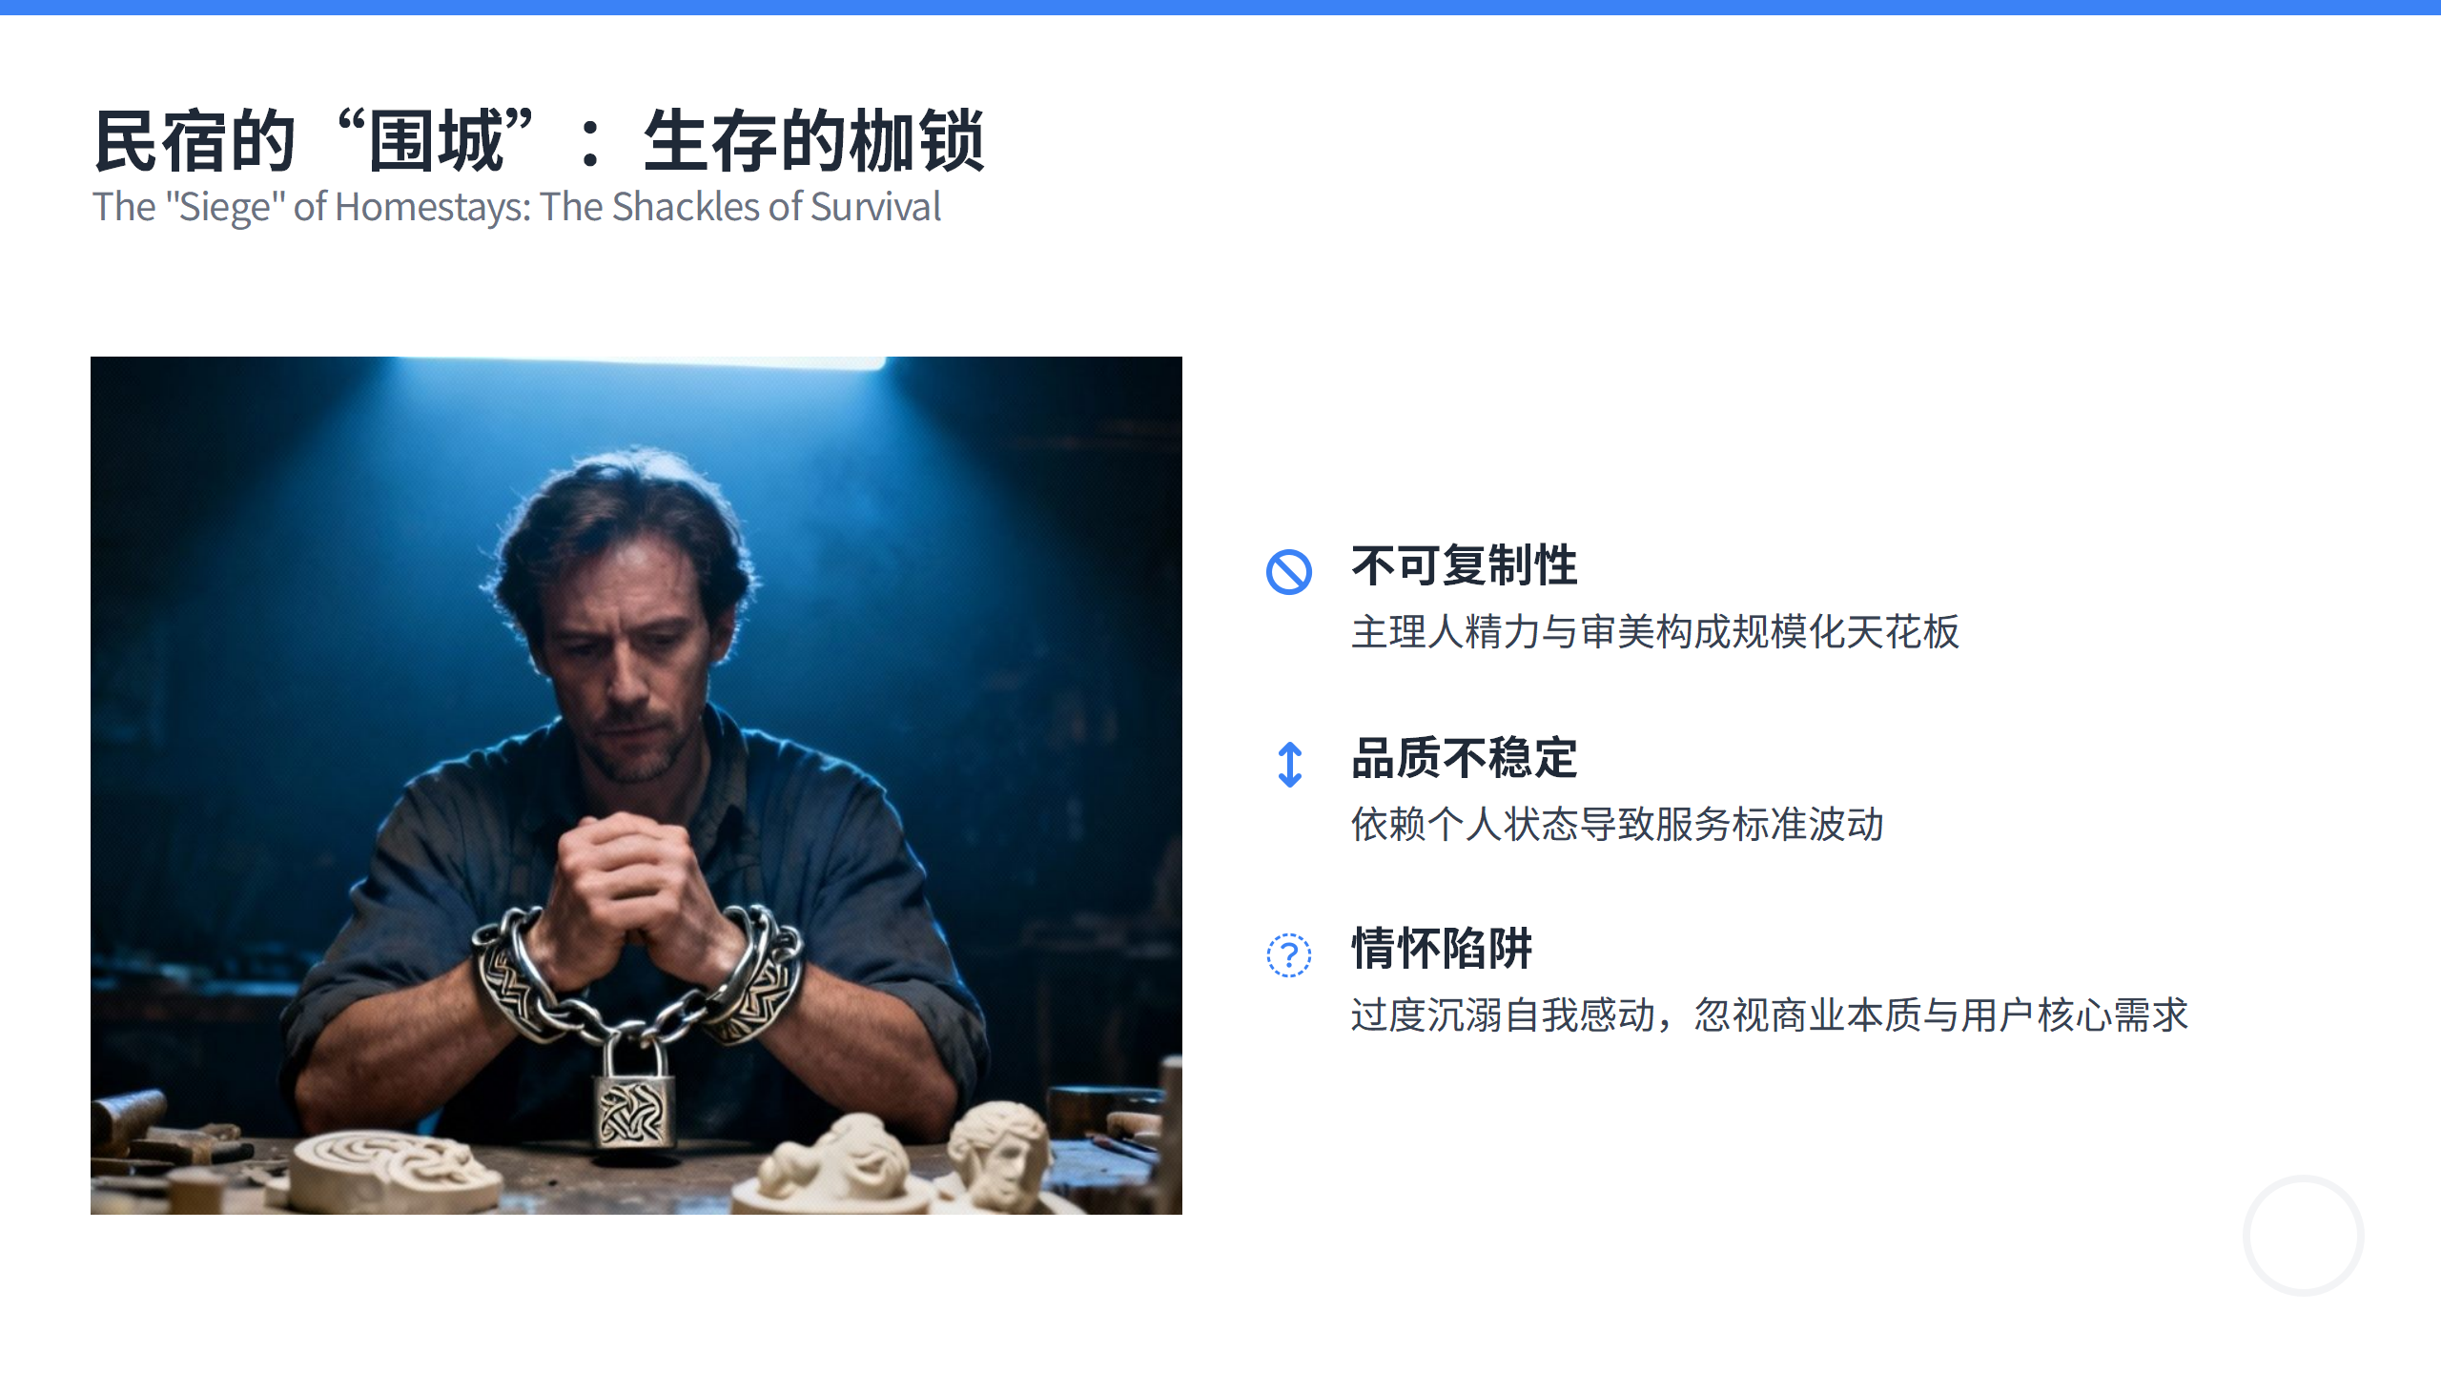Click the dashed question mark icon
This screenshot has width=2441, height=1373.
coord(1289,954)
